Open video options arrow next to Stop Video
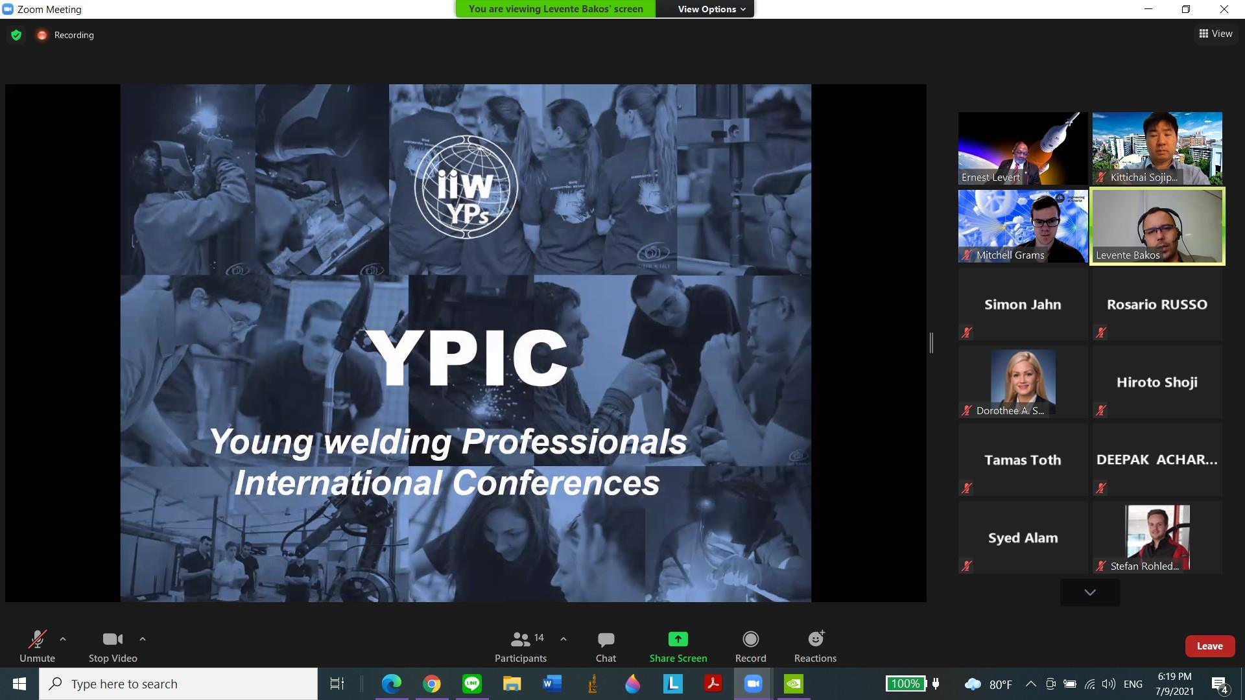The width and height of the screenshot is (1245, 700). pyautogui.click(x=143, y=639)
